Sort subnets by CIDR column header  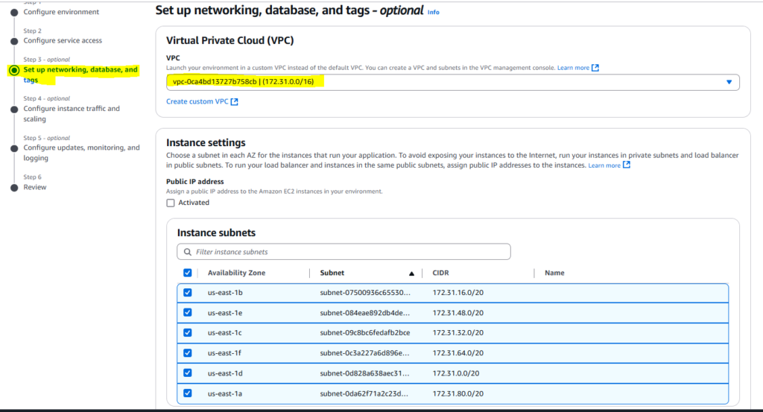pyautogui.click(x=441, y=273)
